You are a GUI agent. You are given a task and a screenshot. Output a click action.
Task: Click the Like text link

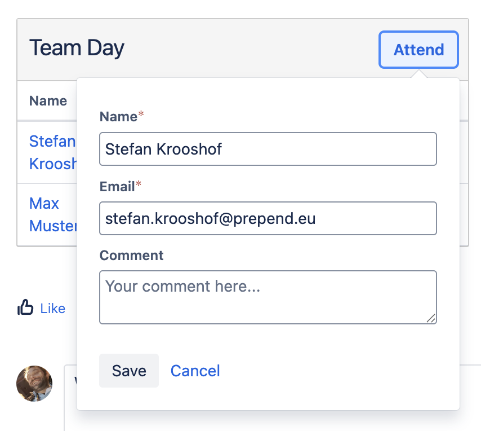[x=53, y=309]
